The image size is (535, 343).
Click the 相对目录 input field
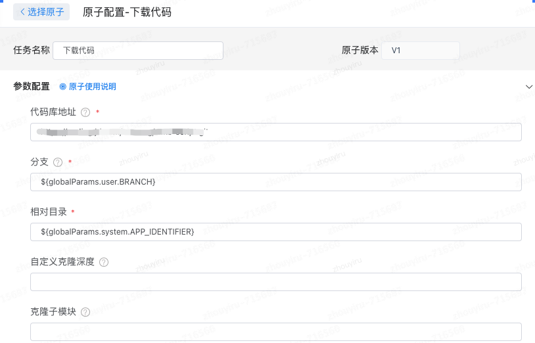coord(276,232)
